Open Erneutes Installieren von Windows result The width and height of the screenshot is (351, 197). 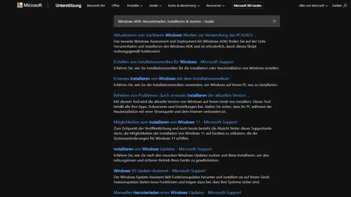click(x=171, y=78)
